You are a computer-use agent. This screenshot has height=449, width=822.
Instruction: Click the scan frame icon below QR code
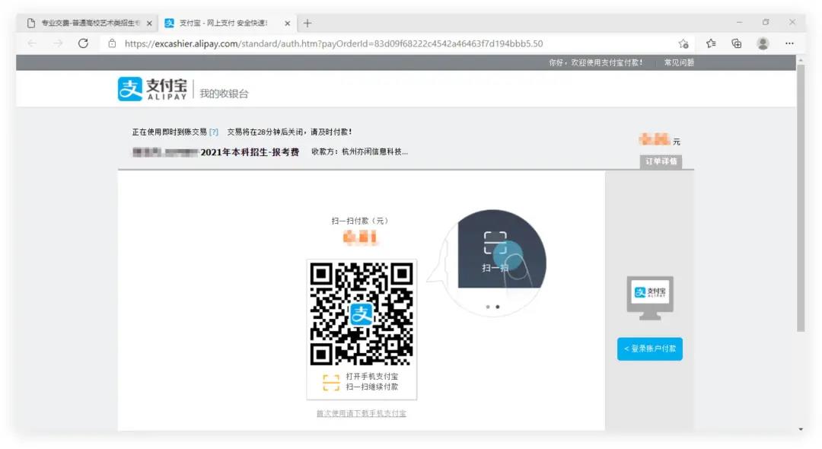click(331, 382)
